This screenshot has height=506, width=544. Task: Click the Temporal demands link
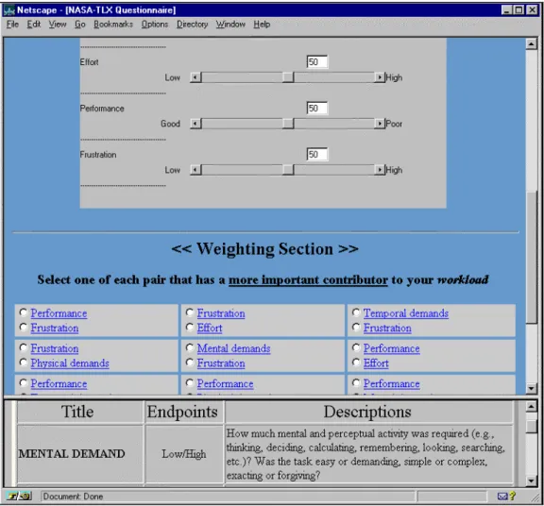(x=405, y=313)
